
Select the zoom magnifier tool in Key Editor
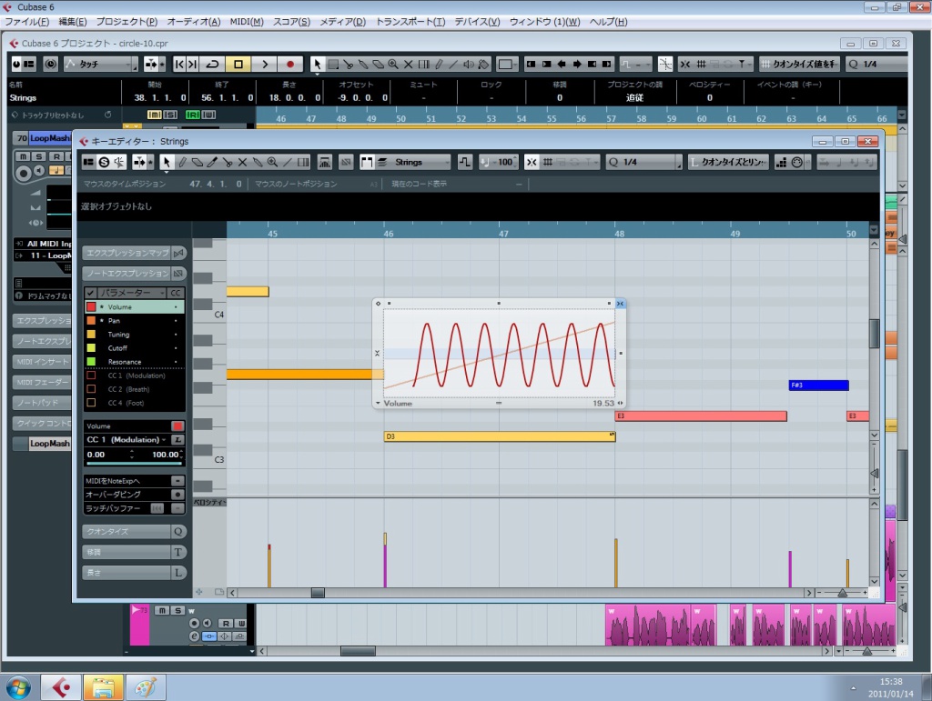[x=272, y=162]
